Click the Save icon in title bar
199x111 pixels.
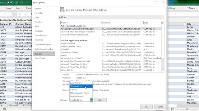(x=17, y=3)
